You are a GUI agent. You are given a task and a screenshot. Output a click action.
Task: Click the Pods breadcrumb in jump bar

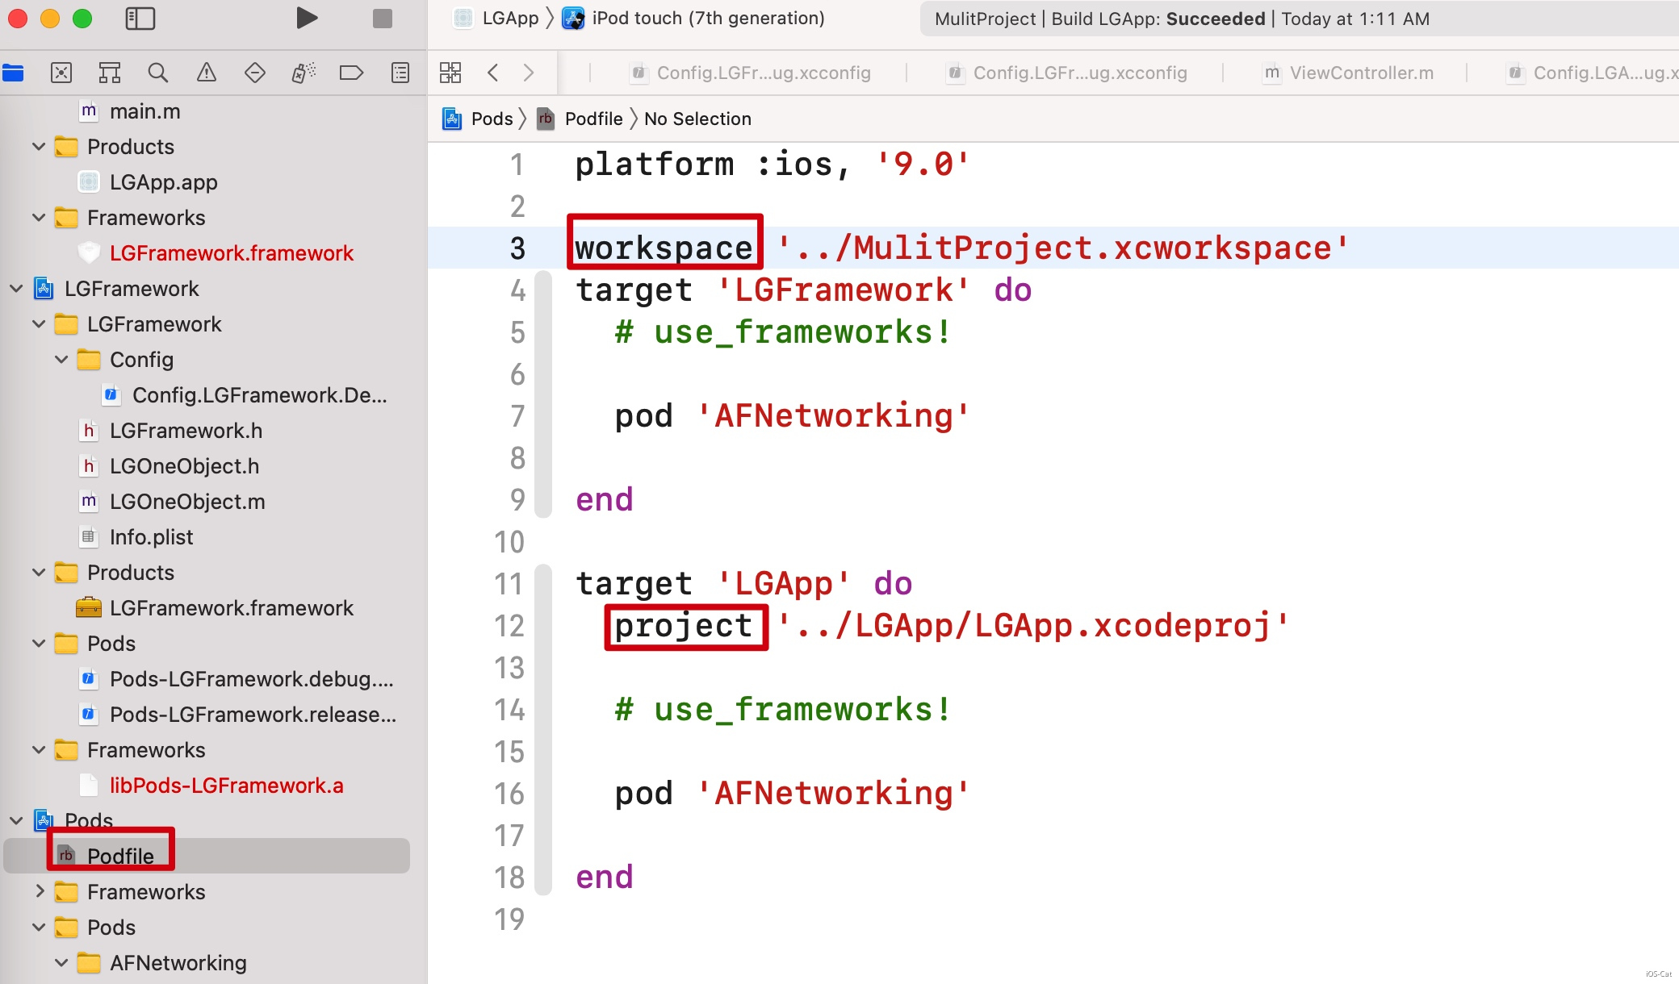point(491,119)
